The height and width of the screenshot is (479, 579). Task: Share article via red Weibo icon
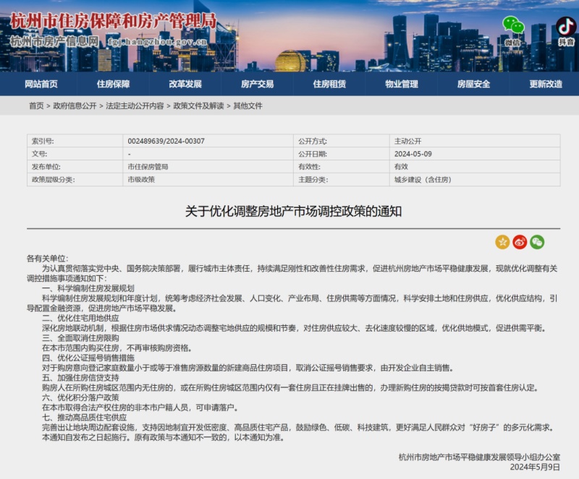(x=520, y=242)
